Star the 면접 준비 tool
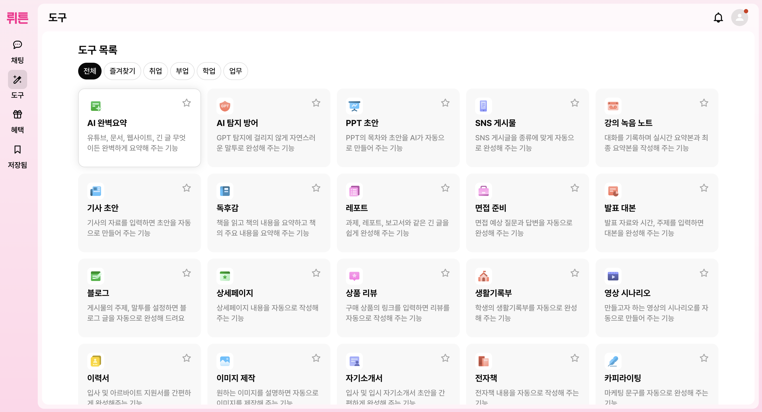Screen dimensions: 762x412 [575, 188]
